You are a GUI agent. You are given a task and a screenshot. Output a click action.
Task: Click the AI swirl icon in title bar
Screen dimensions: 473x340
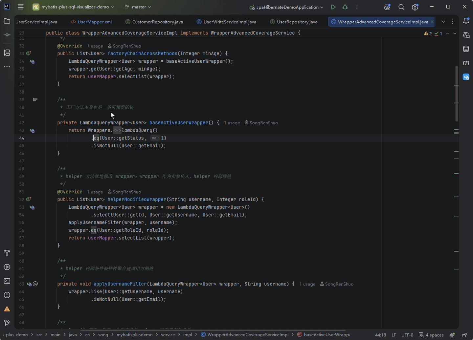[x=387, y=7]
